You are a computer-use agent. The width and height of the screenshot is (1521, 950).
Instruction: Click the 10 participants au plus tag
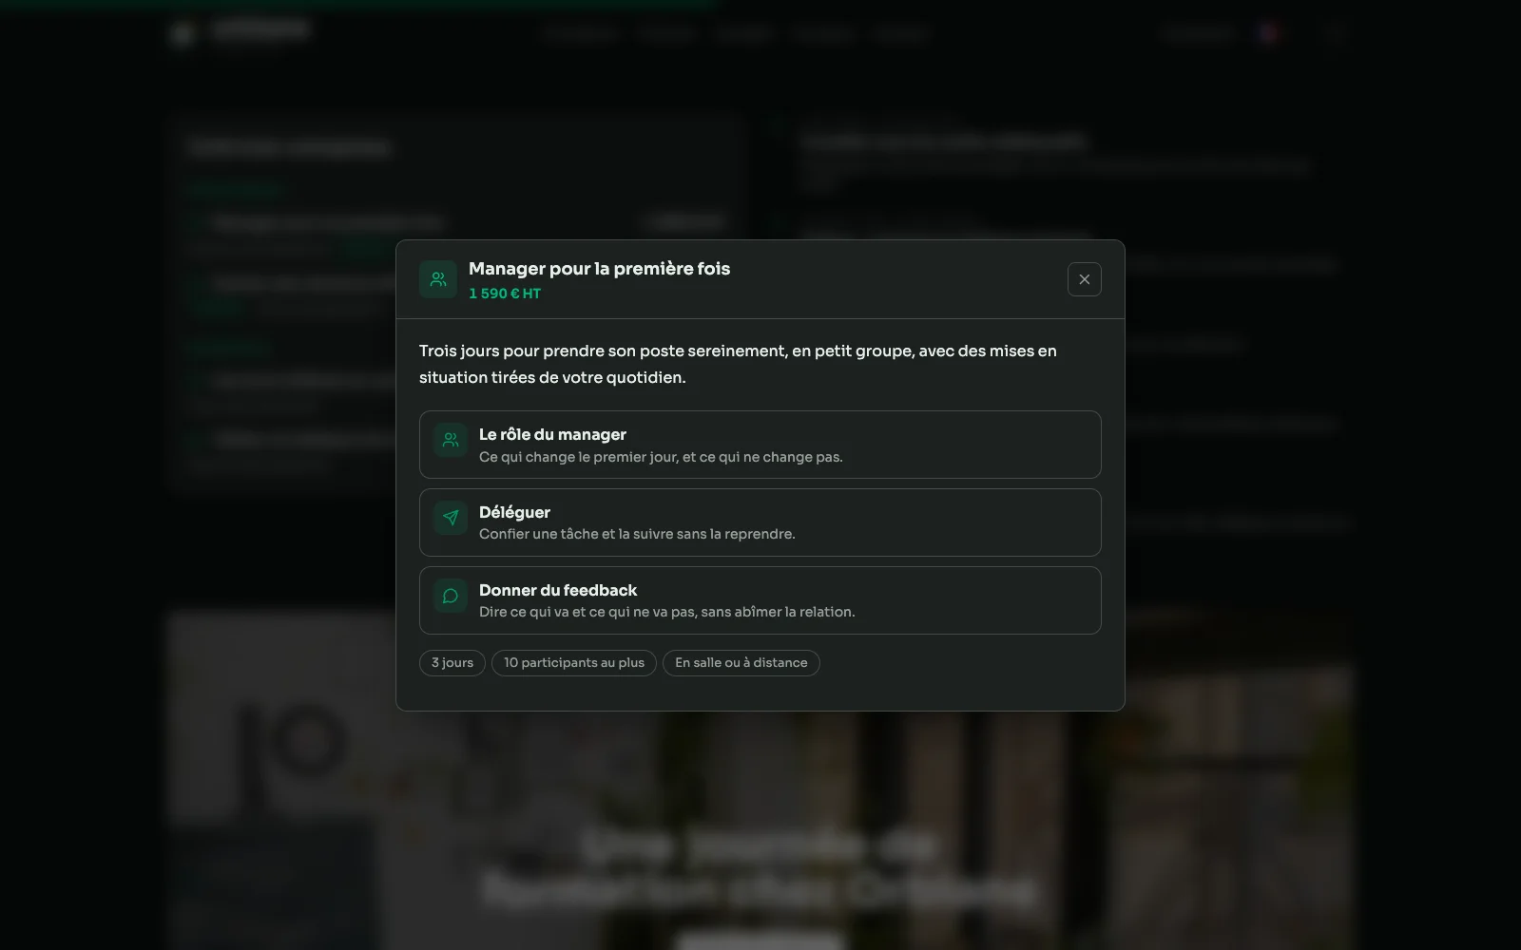coord(574,663)
